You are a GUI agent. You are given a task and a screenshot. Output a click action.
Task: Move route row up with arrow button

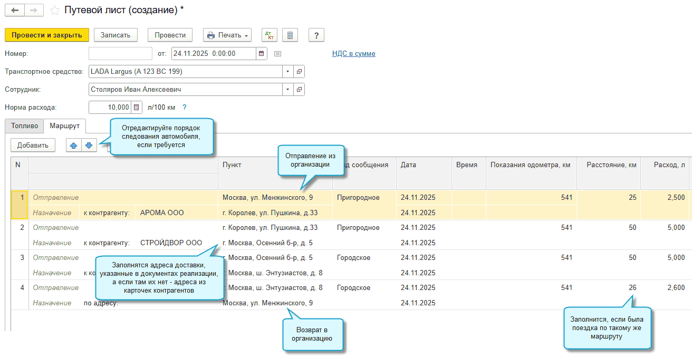74,146
